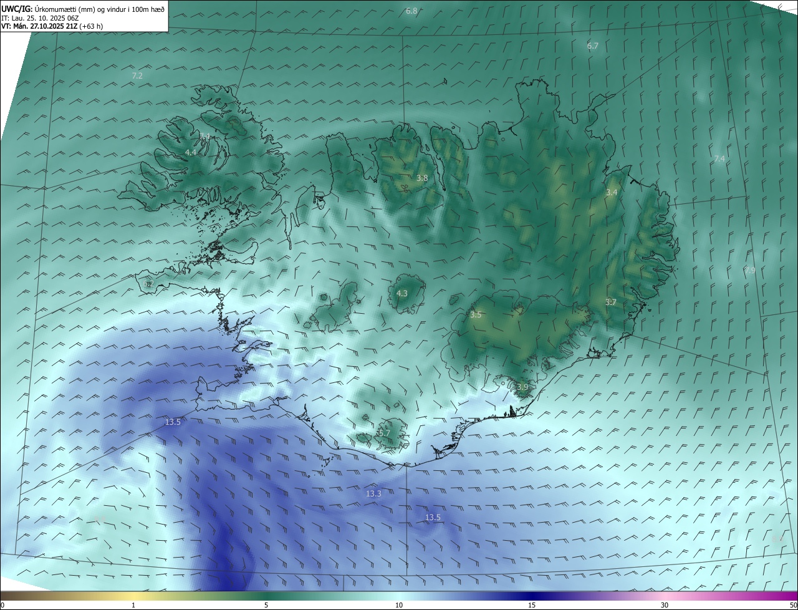Click the '30' tick label on the color scale
The height and width of the screenshot is (610, 798).
click(665, 605)
